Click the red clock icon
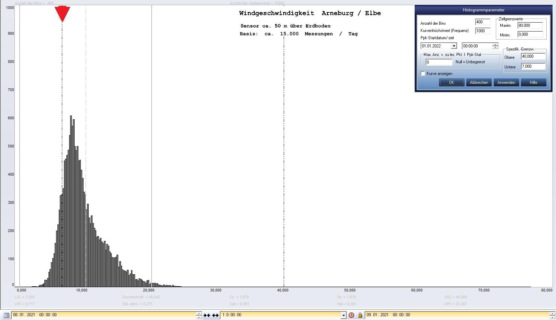The width and height of the screenshot is (556, 320). 351,315
